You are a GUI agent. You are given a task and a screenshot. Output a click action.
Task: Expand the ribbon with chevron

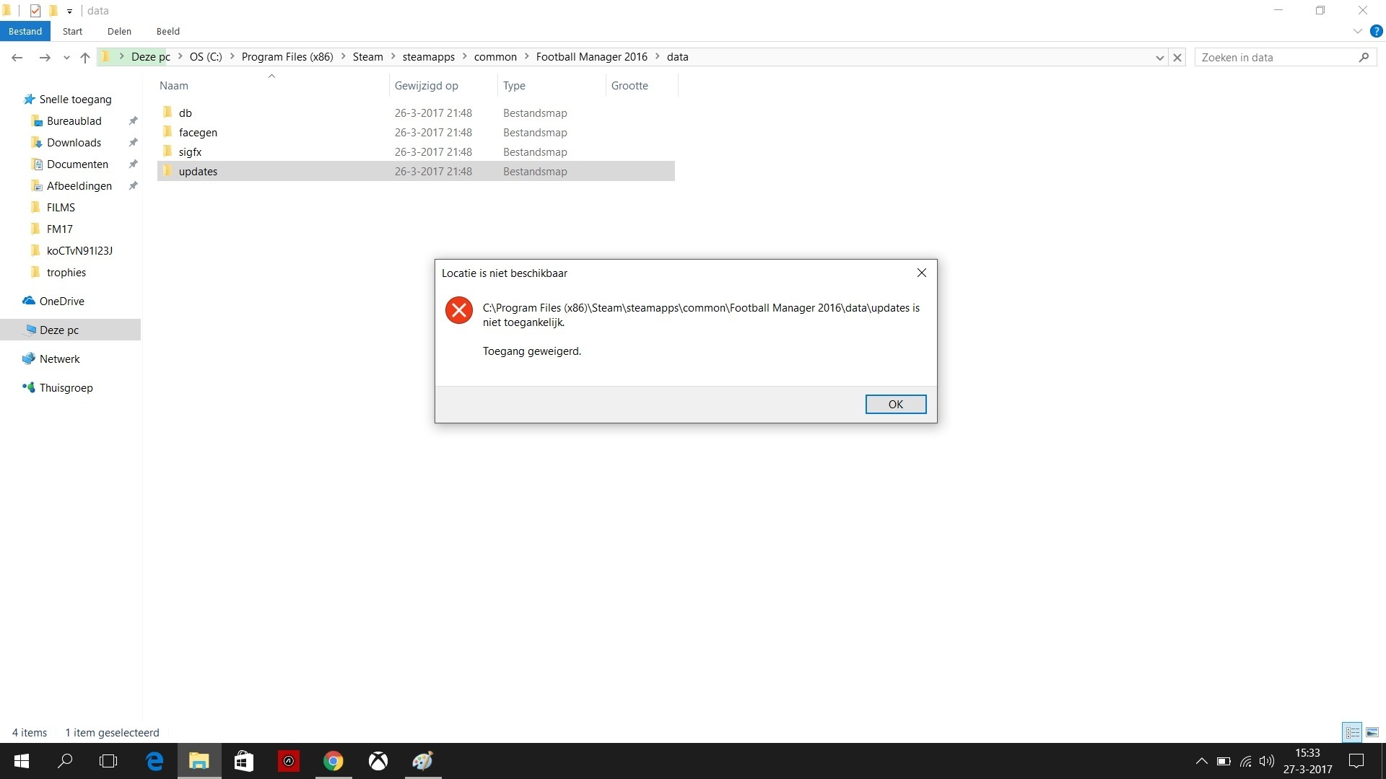coord(1357,31)
